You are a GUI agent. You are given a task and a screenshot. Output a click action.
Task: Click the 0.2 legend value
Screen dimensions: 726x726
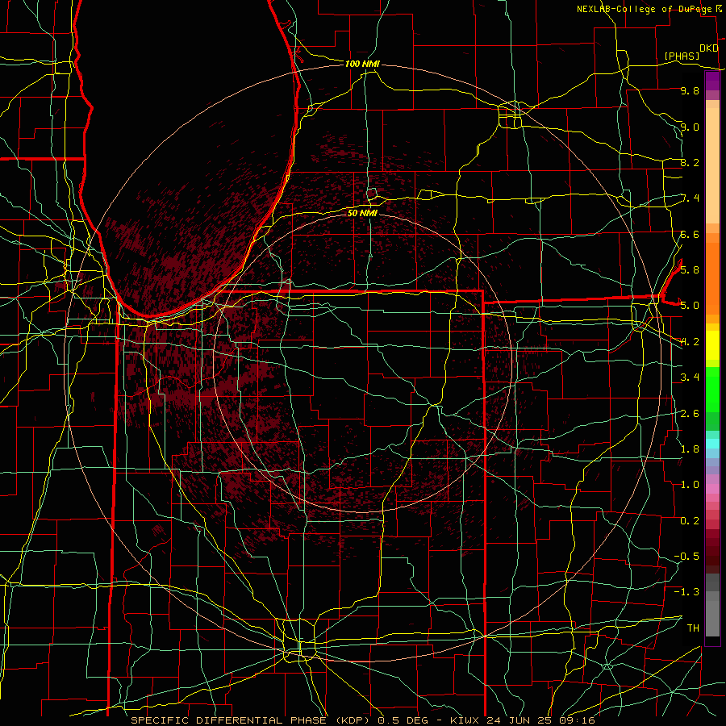click(690, 521)
